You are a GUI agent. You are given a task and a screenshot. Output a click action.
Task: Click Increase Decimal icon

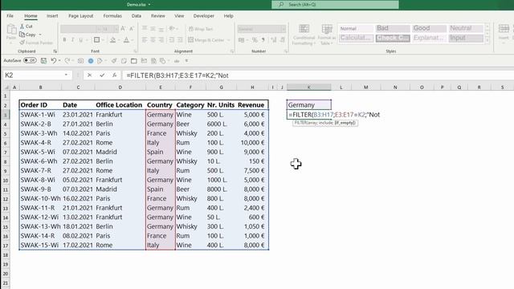273,40
